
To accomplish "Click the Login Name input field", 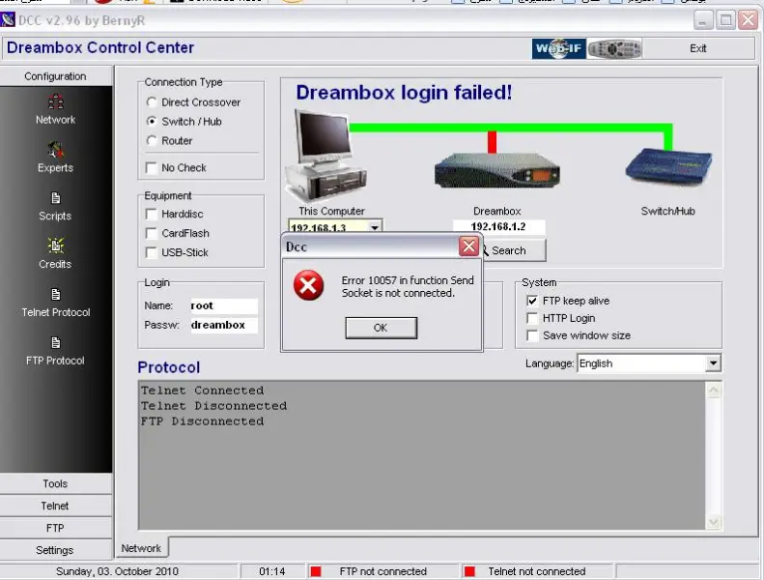I will [222, 305].
